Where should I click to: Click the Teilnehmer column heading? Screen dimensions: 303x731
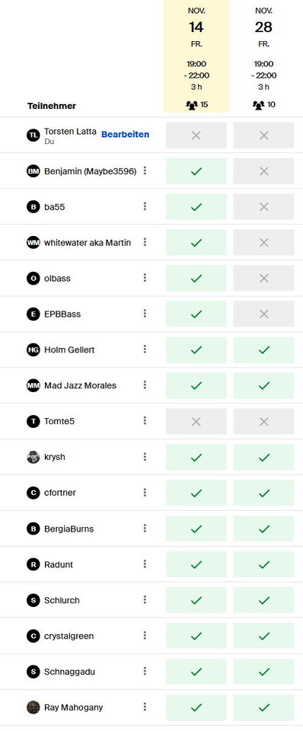point(51,106)
